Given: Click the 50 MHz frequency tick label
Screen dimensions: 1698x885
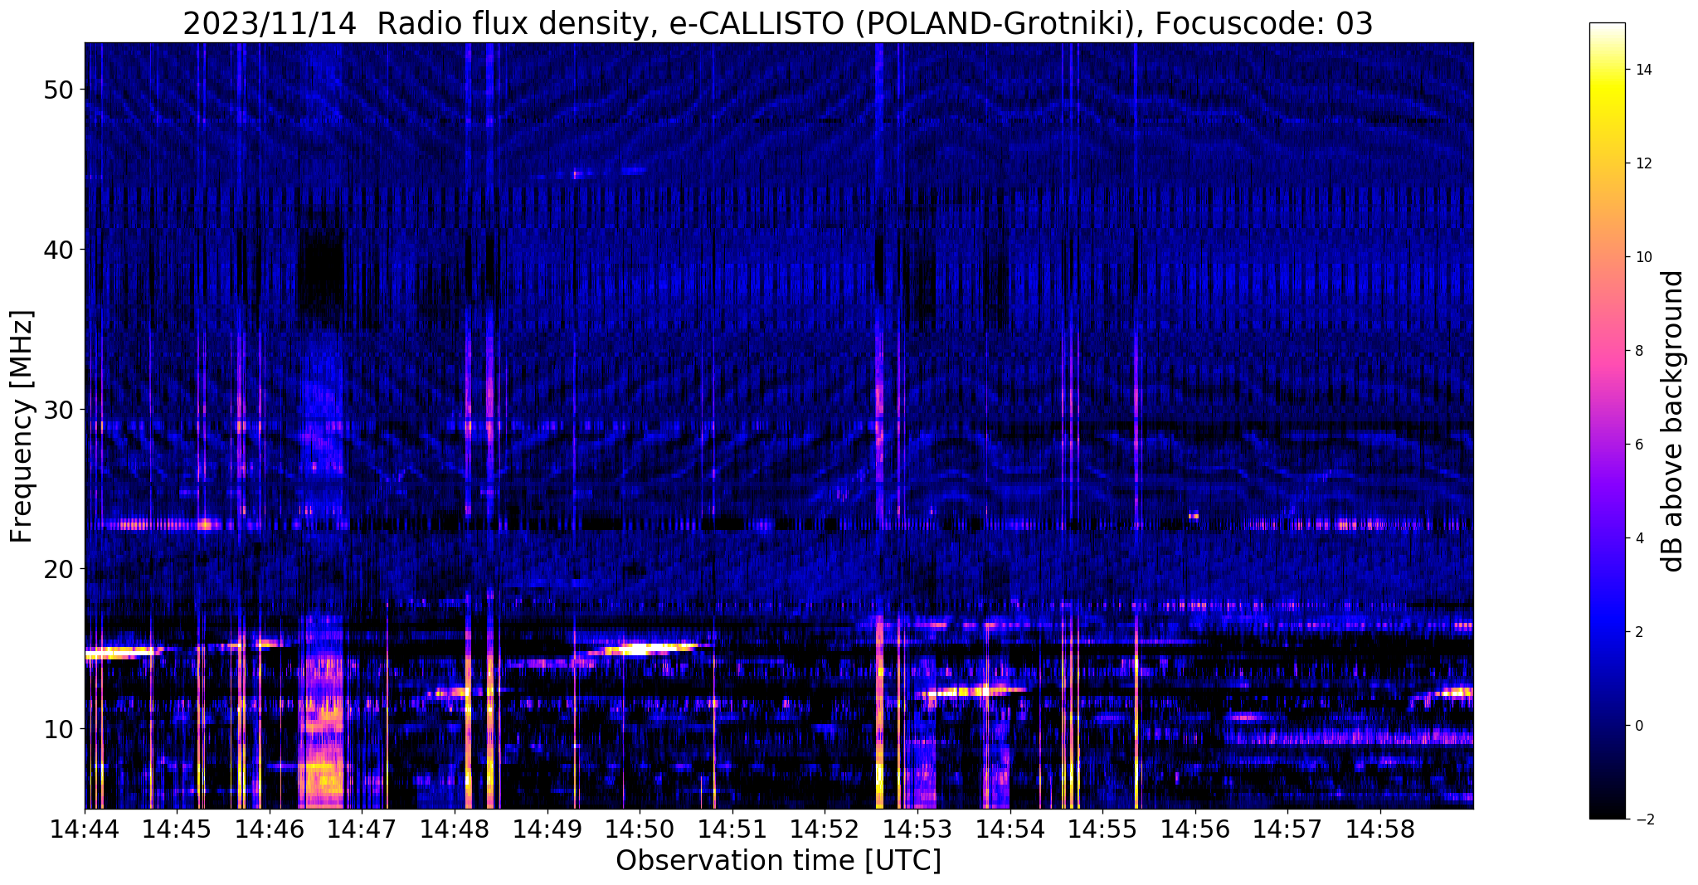Looking at the screenshot, I should point(58,90).
